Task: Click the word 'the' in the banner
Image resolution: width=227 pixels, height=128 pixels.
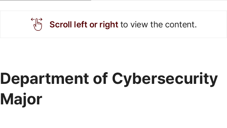Action: pos(156,25)
